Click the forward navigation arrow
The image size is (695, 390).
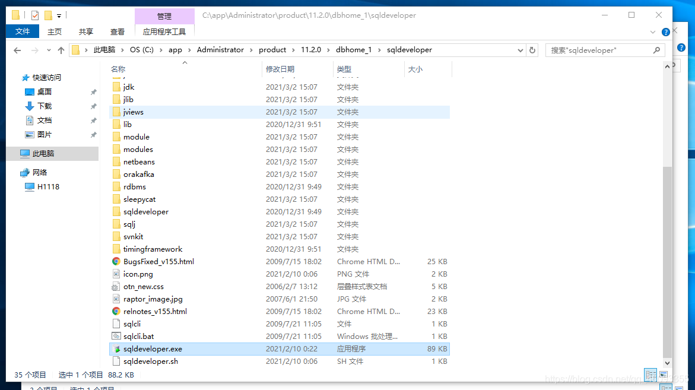tap(34, 50)
